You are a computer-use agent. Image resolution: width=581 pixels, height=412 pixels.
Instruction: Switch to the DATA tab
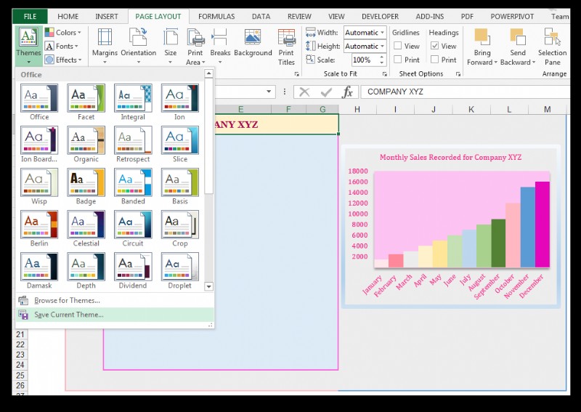(261, 16)
